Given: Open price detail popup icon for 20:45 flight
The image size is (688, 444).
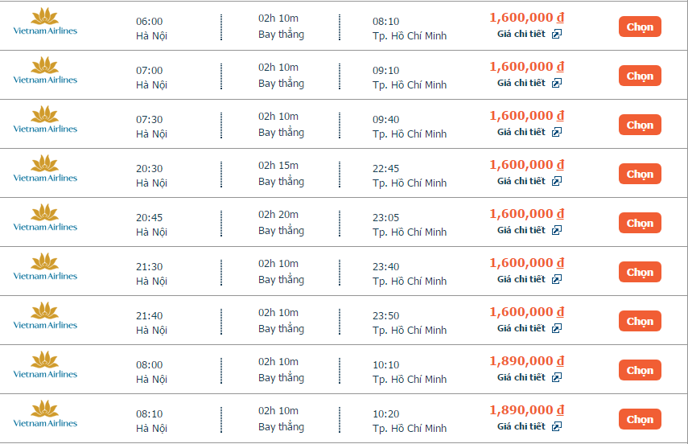Looking at the screenshot, I should click(x=557, y=230).
